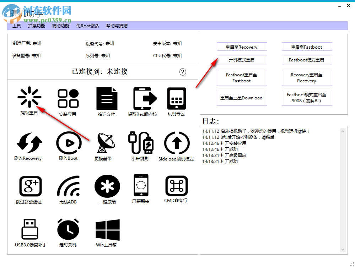
Task: Start the 无线ADB wireless icon
Action: click(x=68, y=186)
